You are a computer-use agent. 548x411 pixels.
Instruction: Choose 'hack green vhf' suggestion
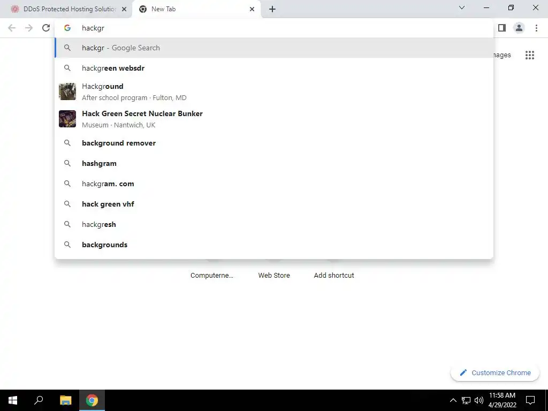[x=274, y=204]
